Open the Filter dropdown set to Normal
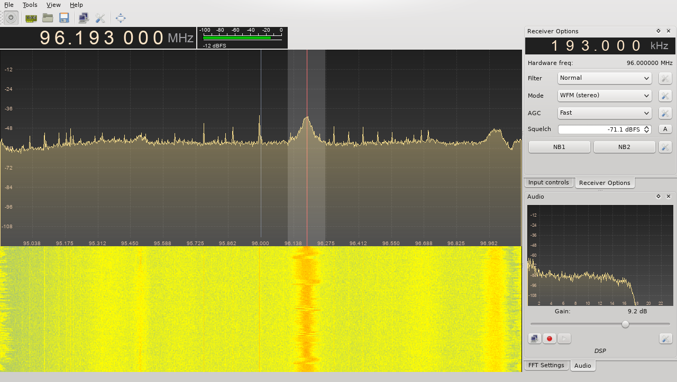Image resolution: width=677 pixels, height=382 pixels. pyautogui.click(x=605, y=78)
